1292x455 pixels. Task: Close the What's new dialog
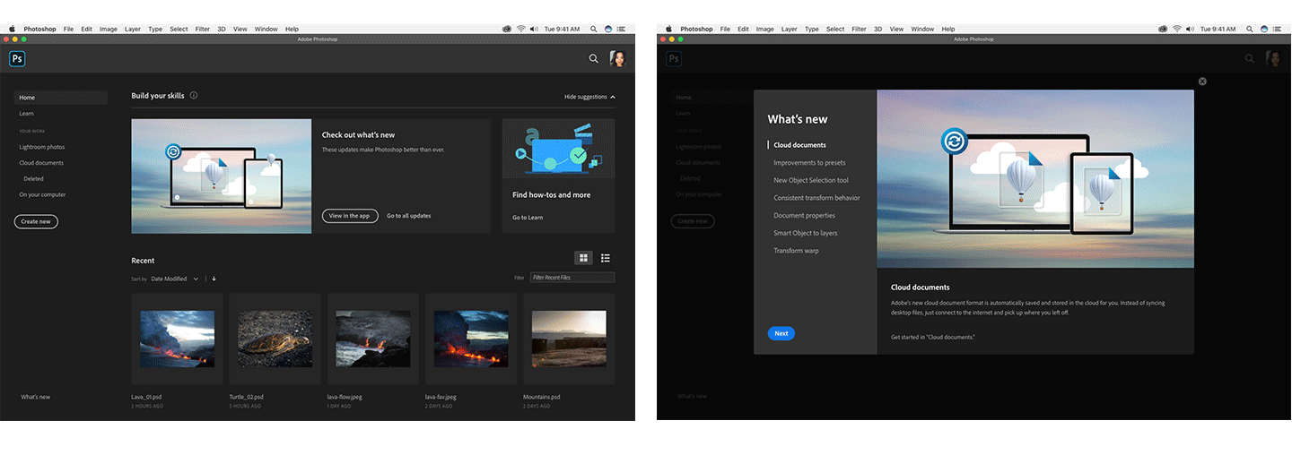click(x=1202, y=81)
